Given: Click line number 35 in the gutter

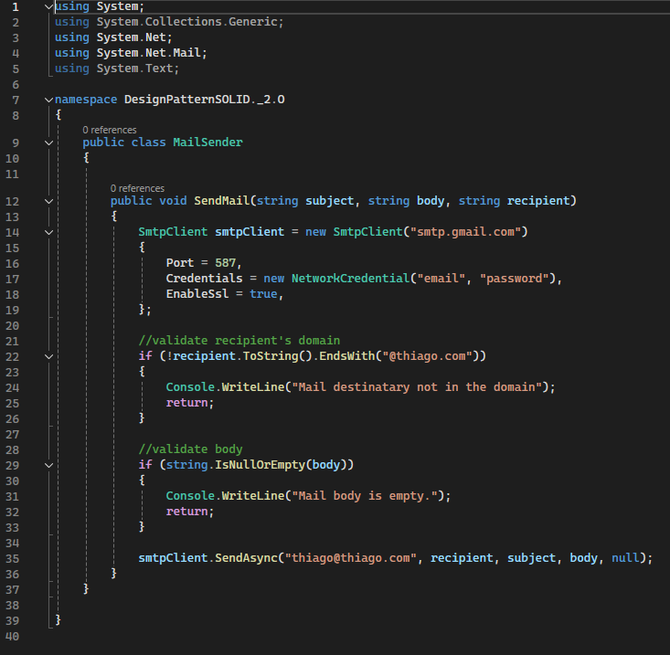Looking at the screenshot, I should pos(13,558).
